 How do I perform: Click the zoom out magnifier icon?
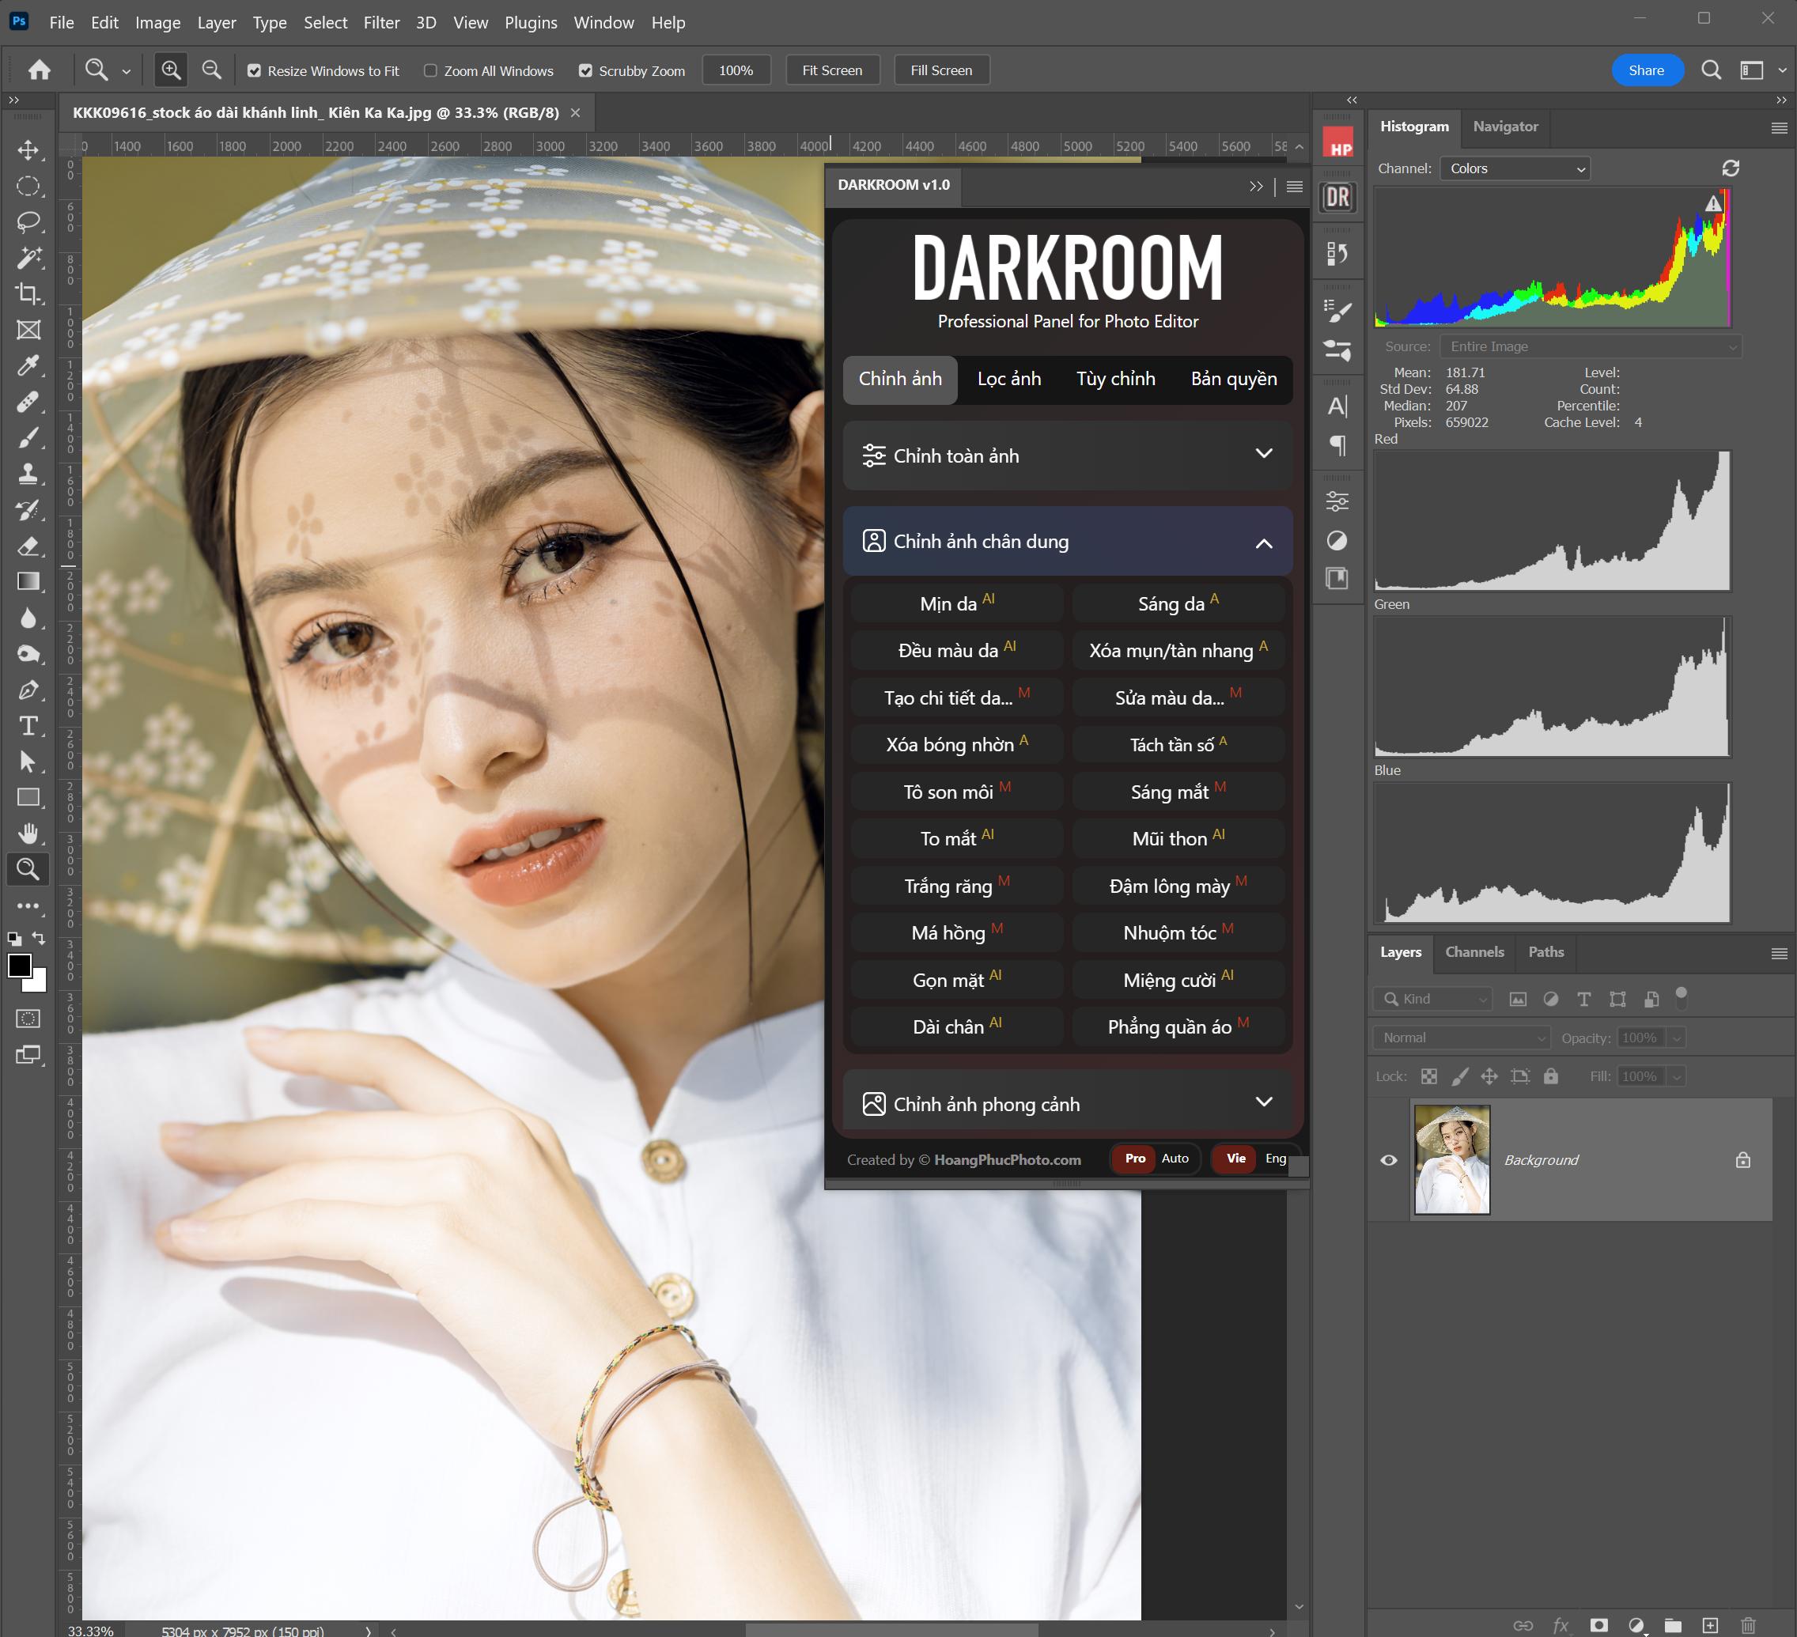211,70
